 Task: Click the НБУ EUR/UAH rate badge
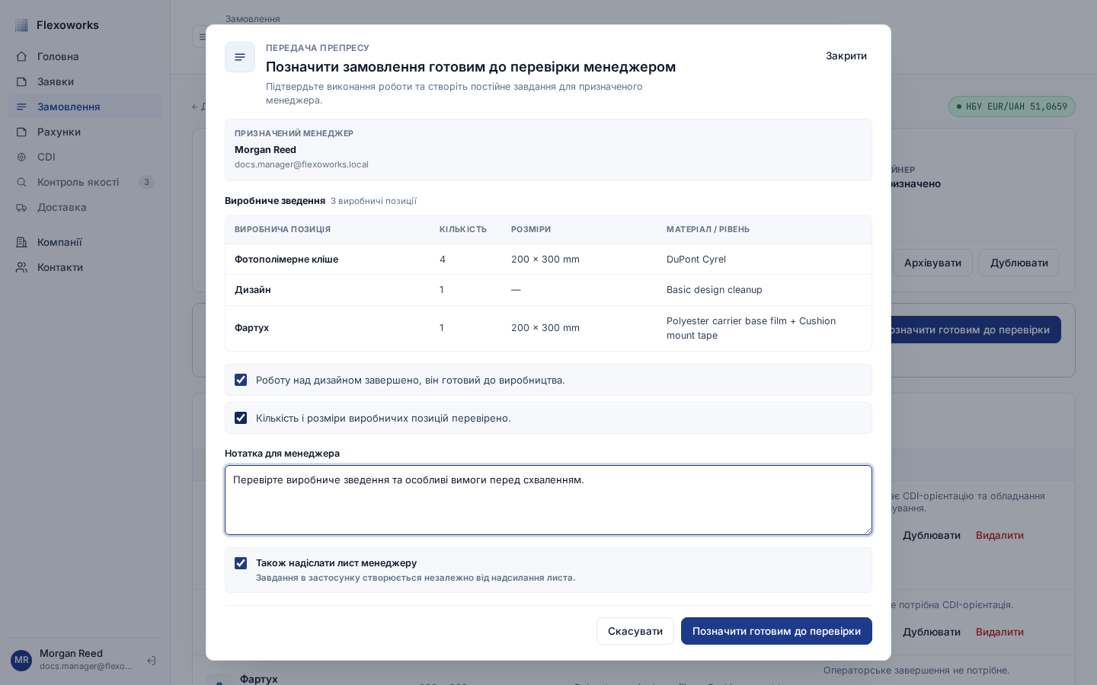coord(1012,107)
